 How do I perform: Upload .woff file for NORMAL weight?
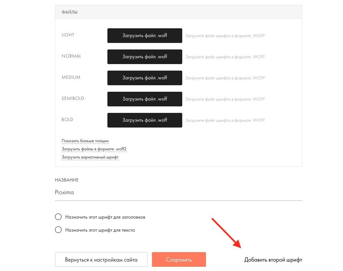[144, 57]
